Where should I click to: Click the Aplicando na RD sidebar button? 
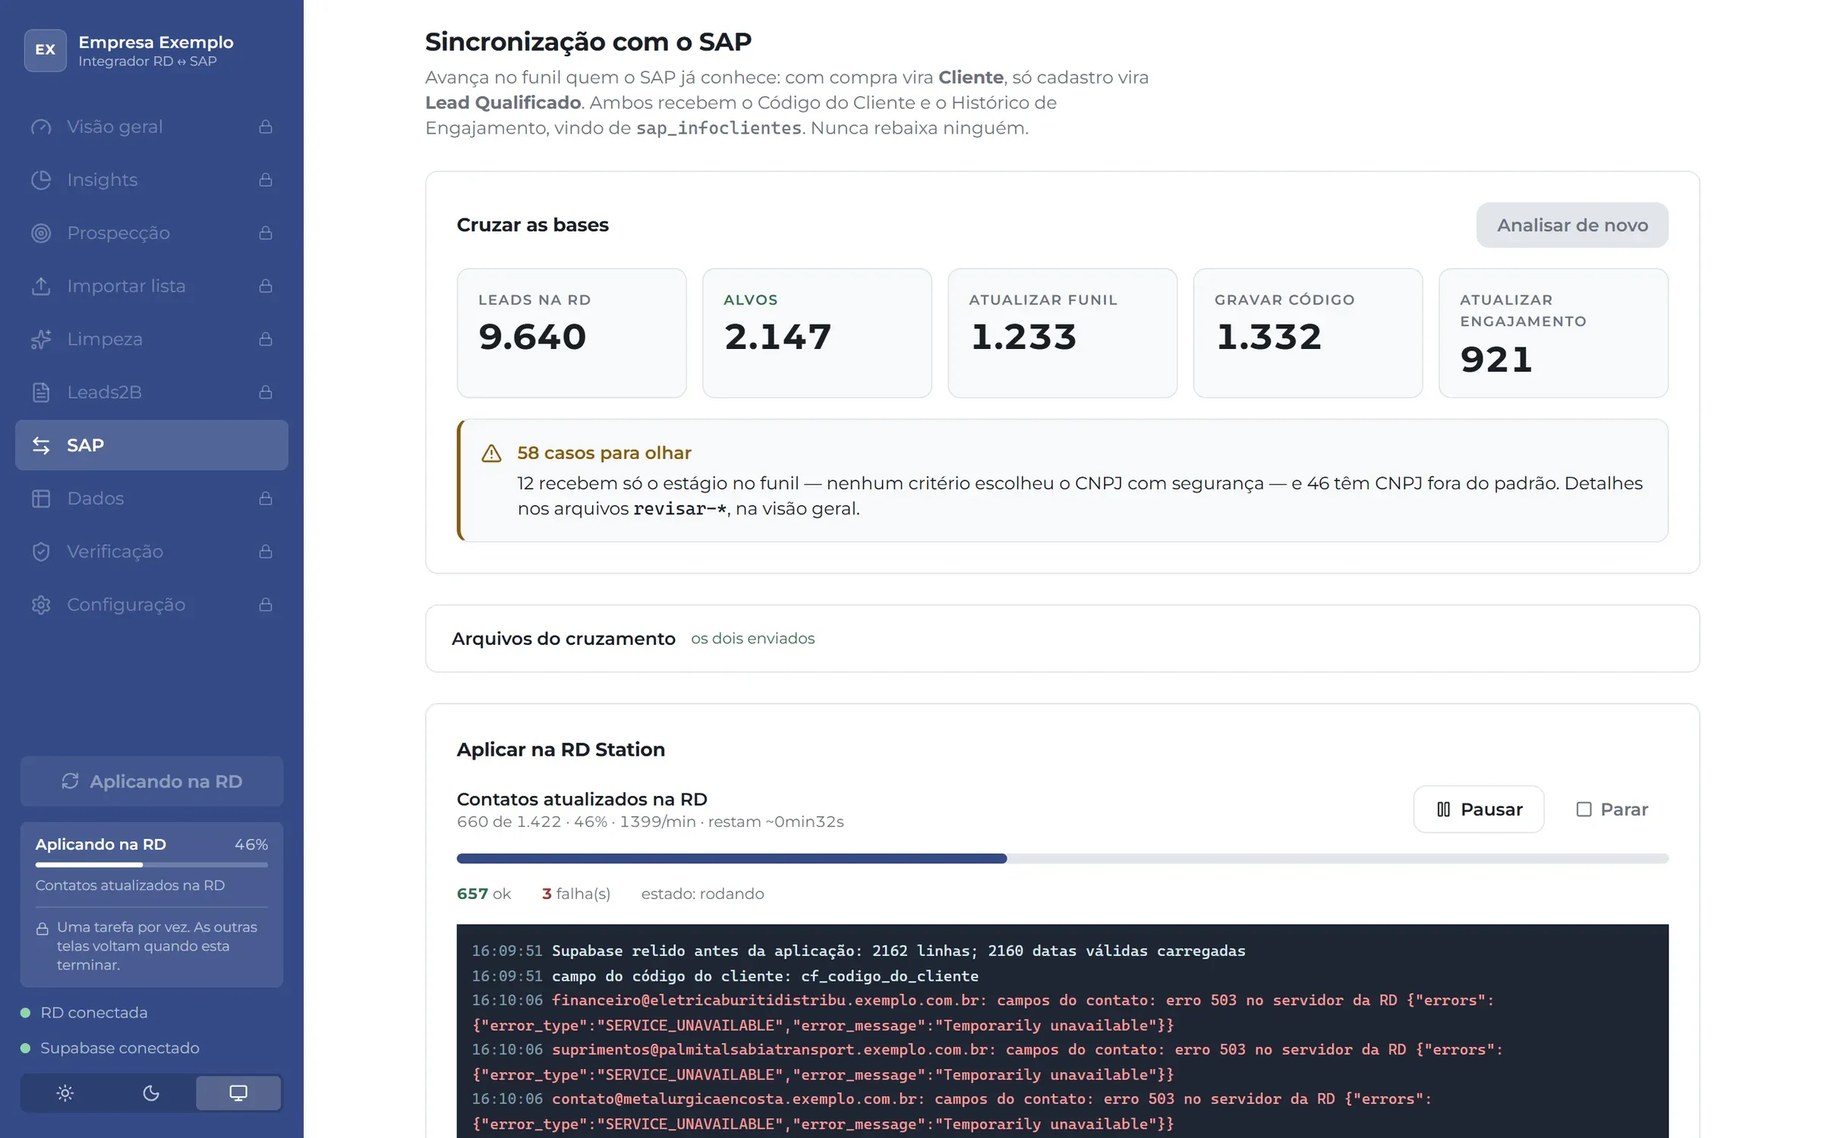pyautogui.click(x=152, y=781)
